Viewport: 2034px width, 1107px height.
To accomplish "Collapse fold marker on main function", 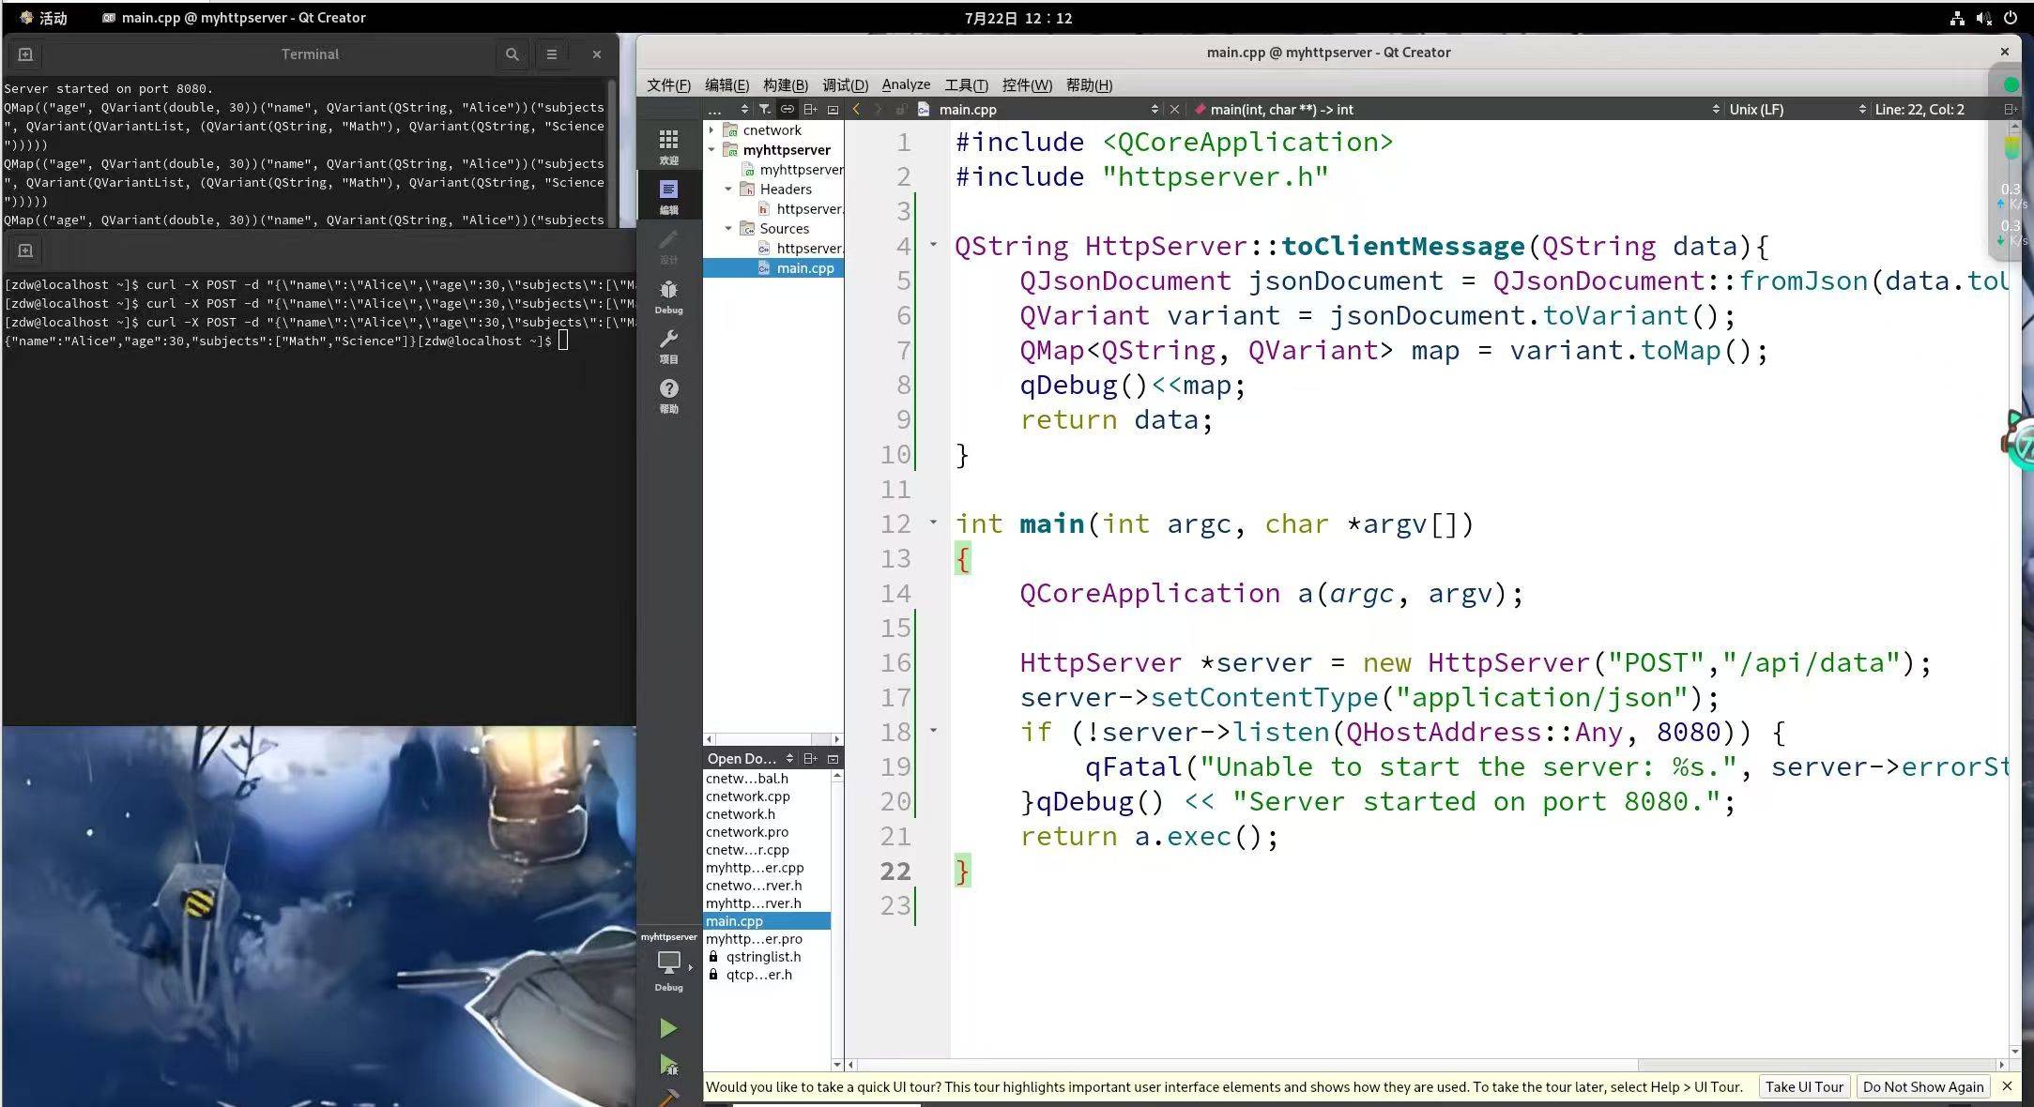I will (933, 523).
